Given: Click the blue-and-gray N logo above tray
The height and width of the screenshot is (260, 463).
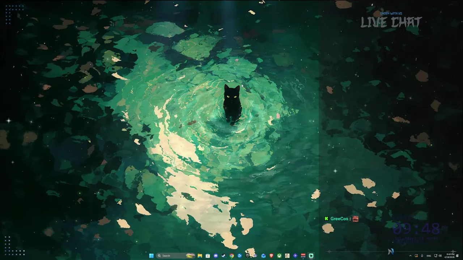Looking at the screenshot, I should click(x=391, y=251).
